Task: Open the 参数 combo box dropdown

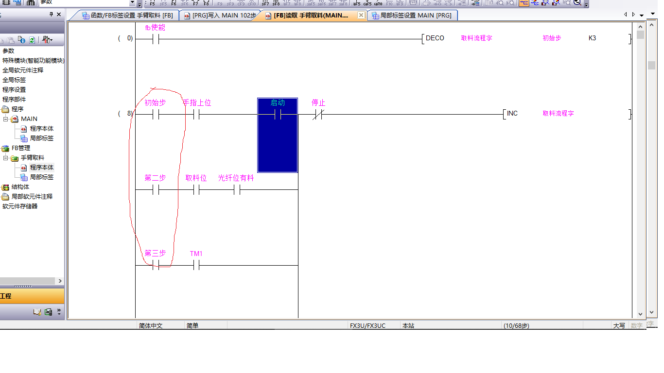Action: (x=133, y=3)
